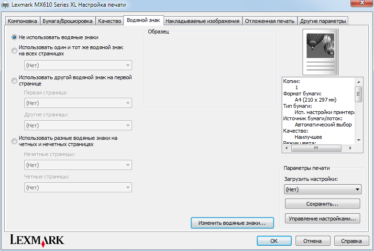Click summary horizontal scroll right arrow

(x=350, y=148)
